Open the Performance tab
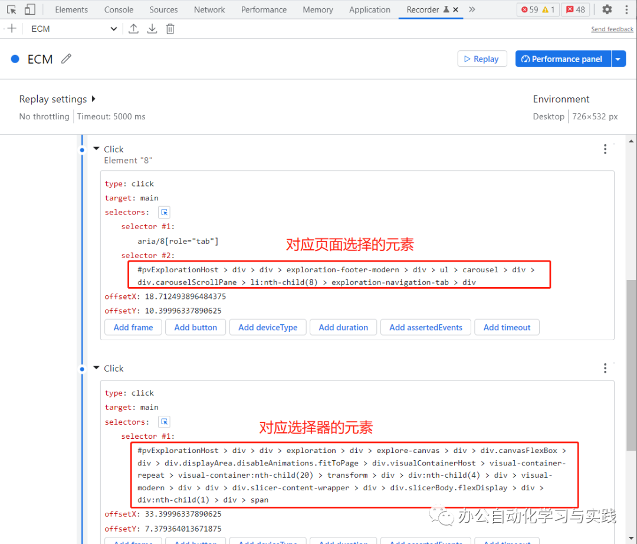 pos(264,10)
